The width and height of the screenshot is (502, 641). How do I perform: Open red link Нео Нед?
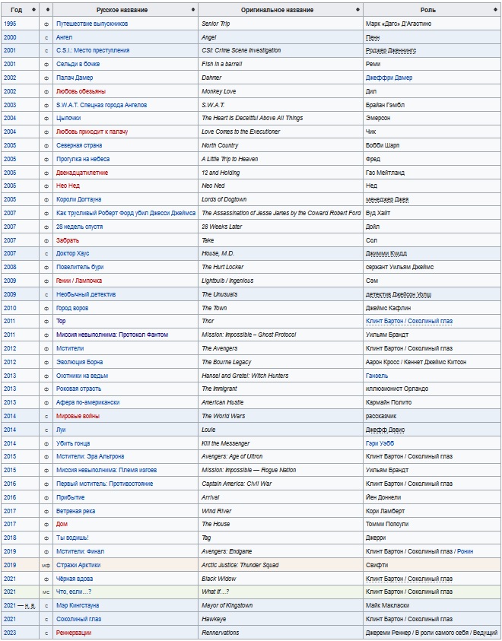click(68, 186)
